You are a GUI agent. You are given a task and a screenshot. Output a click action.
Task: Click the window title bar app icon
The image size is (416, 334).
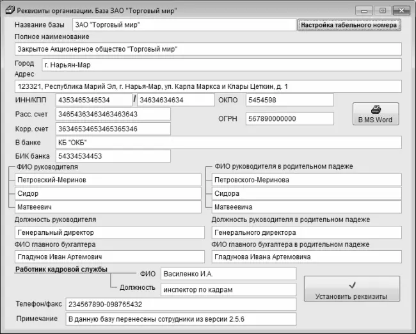click(10, 10)
